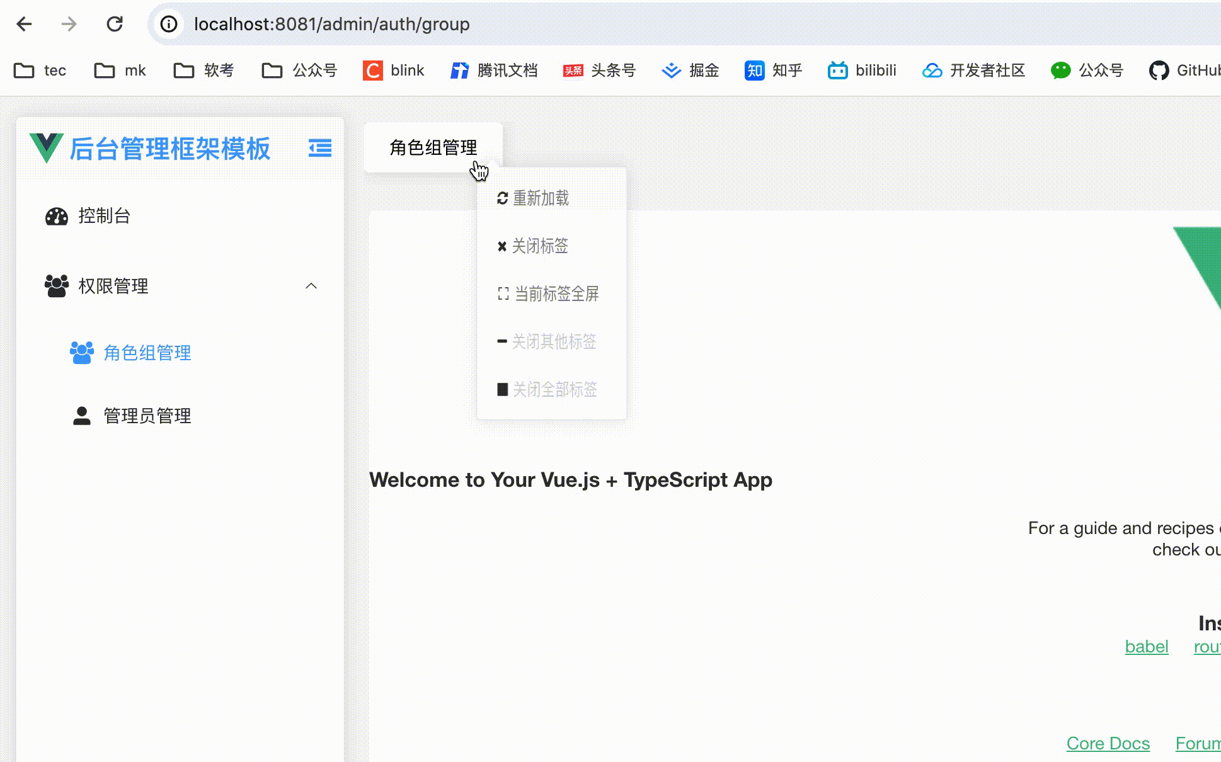Viewport: 1221px width, 762px height.
Task: Collapse the 权限管理 submenu chevron
Action: (x=311, y=286)
